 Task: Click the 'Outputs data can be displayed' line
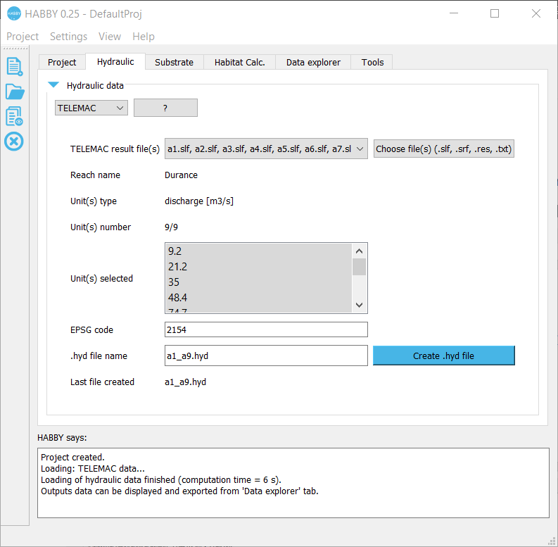pos(179,491)
